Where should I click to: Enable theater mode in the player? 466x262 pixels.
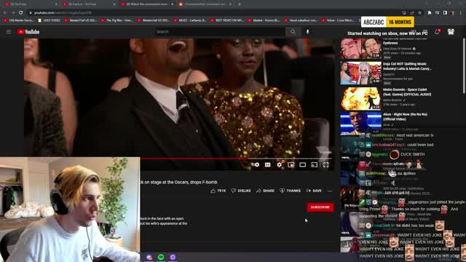point(303,164)
